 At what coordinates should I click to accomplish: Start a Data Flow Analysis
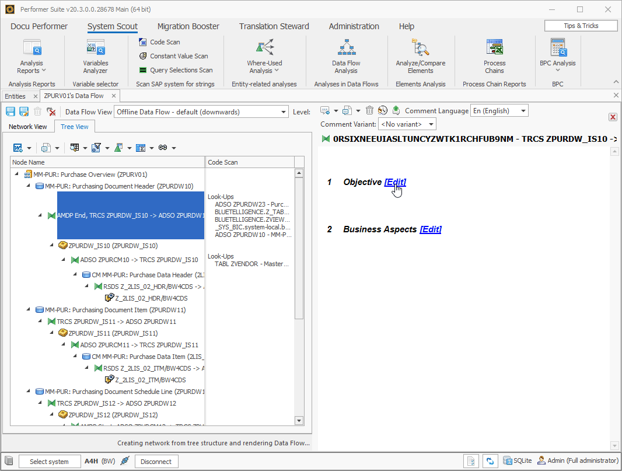pyautogui.click(x=347, y=55)
